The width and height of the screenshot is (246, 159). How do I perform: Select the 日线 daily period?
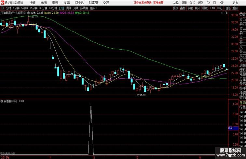61,8
